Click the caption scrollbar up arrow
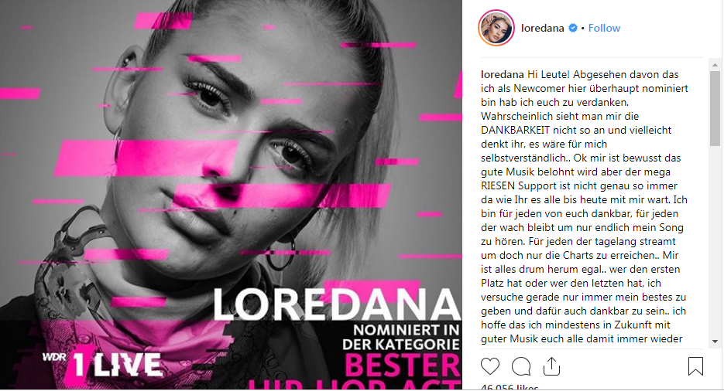 click(x=715, y=66)
